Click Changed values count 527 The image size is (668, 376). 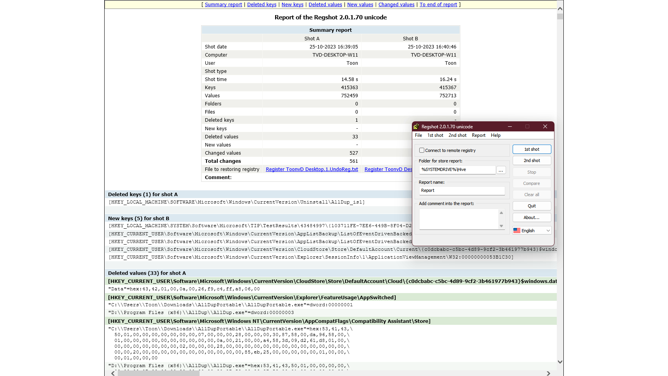pyautogui.click(x=354, y=153)
